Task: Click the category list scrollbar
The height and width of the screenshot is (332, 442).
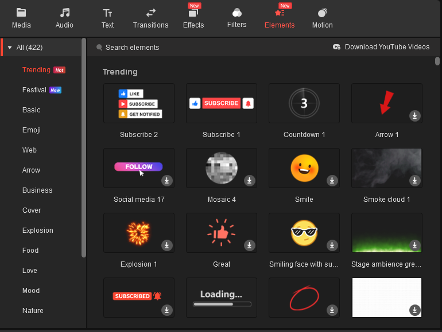Action: point(84,148)
